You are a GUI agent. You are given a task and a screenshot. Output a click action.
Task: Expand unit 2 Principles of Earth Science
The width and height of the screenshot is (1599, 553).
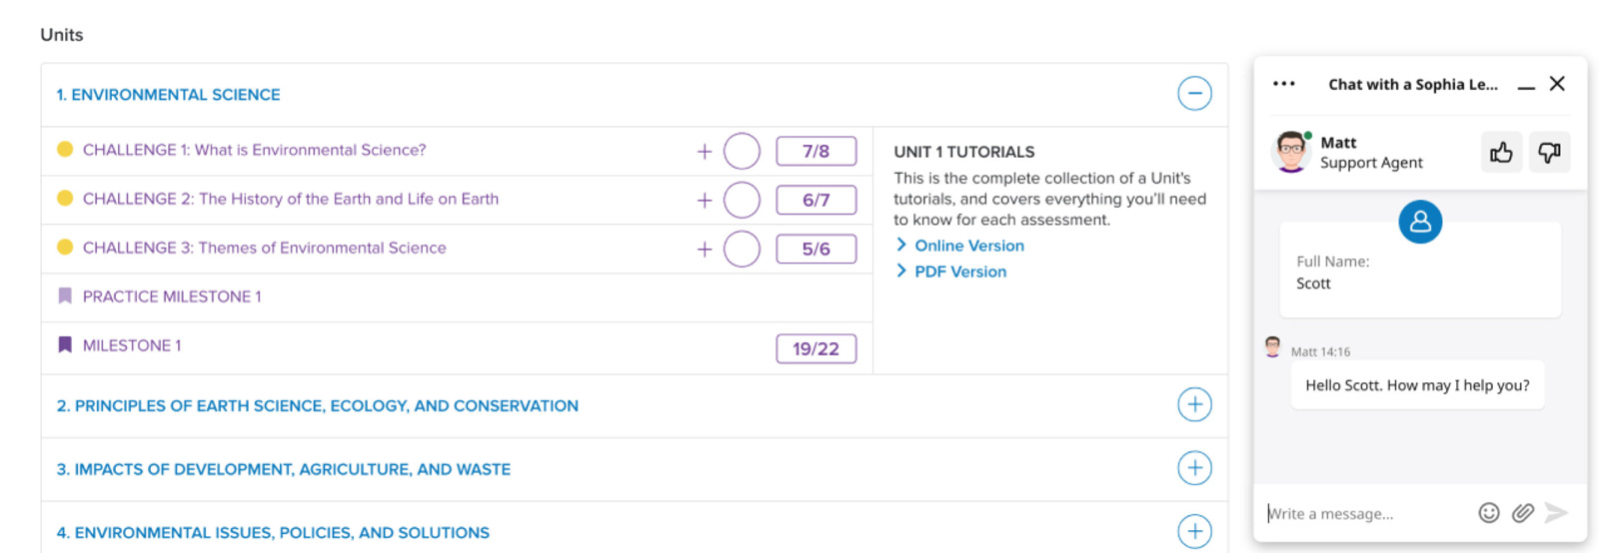(1194, 405)
